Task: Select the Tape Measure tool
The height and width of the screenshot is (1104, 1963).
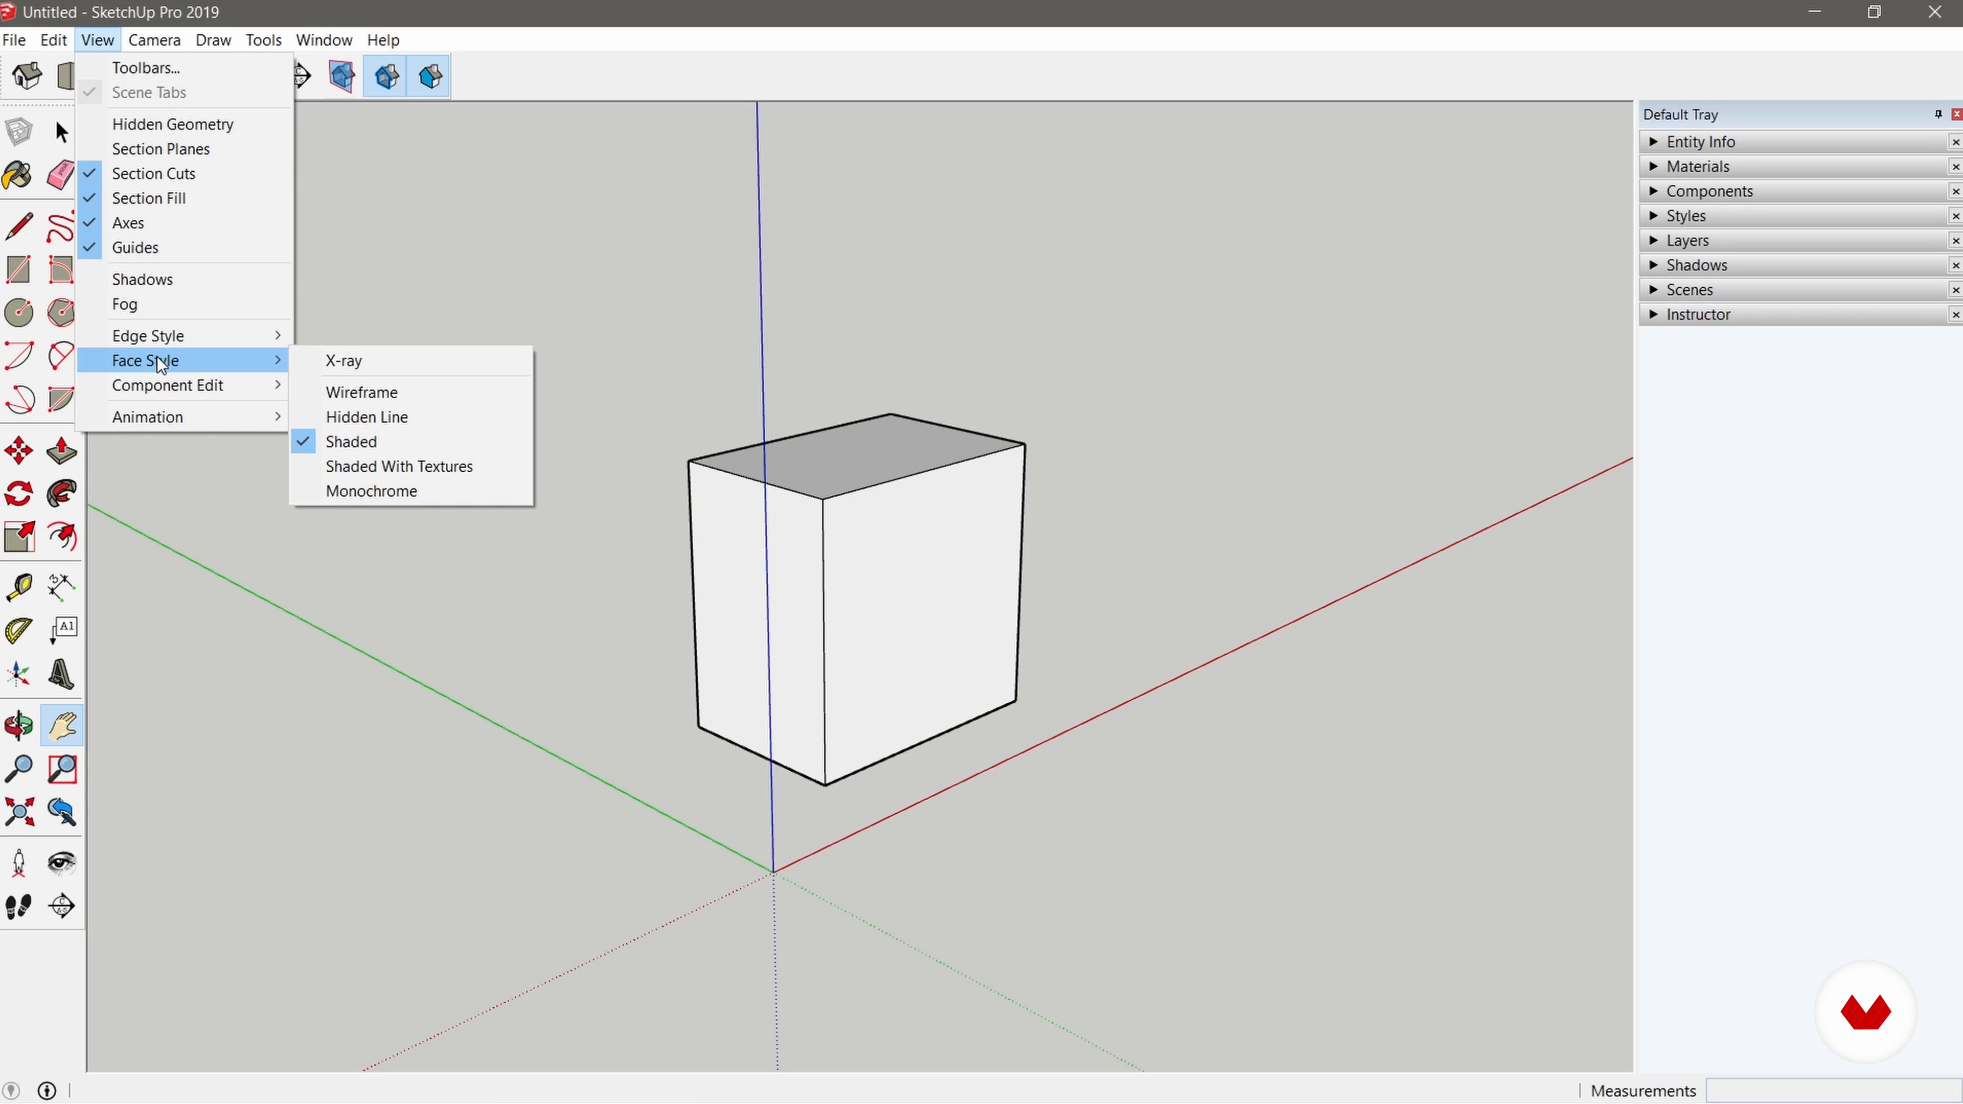Action: (18, 587)
